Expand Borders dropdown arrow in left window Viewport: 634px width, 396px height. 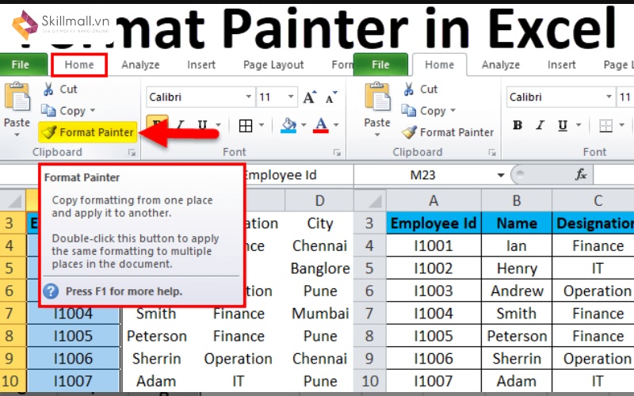point(262,125)
